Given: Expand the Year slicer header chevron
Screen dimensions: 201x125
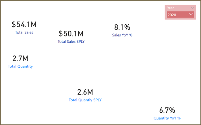Looking at the screenshot, I should (192, 8).
